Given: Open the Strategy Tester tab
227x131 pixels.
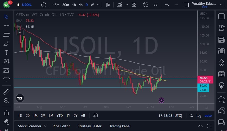Looking at the screenshot, I should [89, 126].
